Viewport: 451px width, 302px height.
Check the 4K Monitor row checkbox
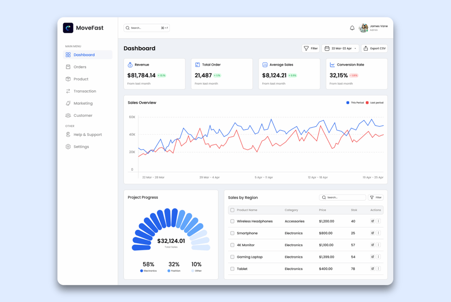tap(232, 245)
